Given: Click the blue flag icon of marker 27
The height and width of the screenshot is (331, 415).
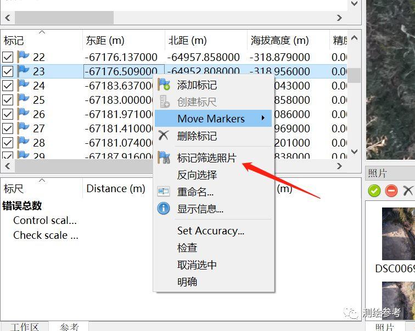Looking at the screenshot, I should (x=23, y=128).
